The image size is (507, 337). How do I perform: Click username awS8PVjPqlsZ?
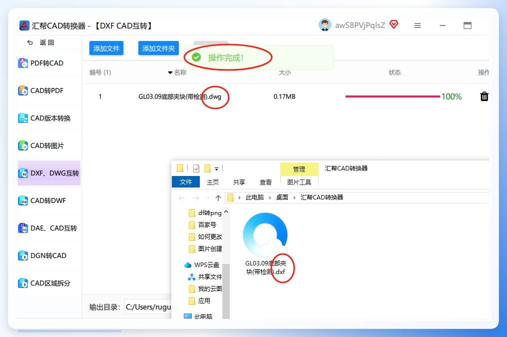click(x=360, y=25)
